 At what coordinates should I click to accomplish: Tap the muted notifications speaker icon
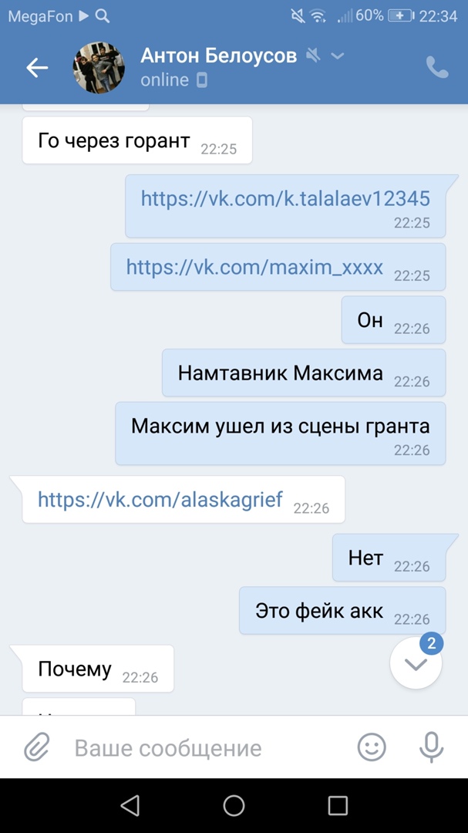314,55
